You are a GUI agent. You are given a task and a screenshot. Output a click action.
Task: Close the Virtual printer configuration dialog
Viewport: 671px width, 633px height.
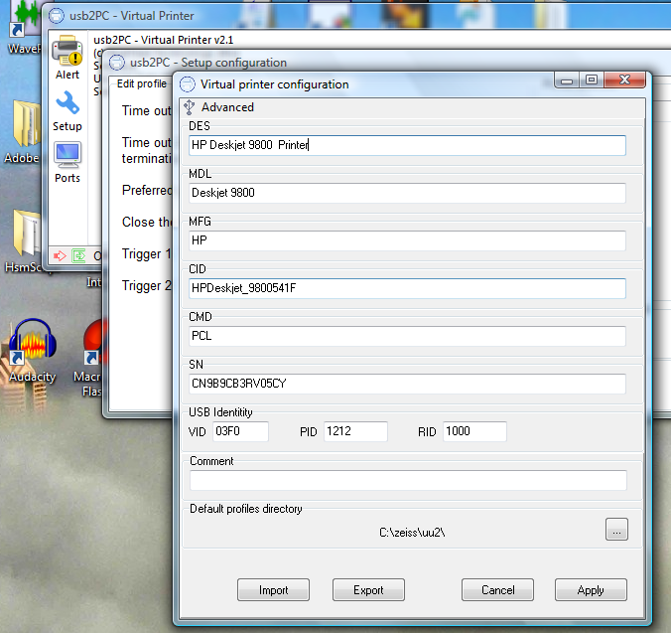click(624, 80)
